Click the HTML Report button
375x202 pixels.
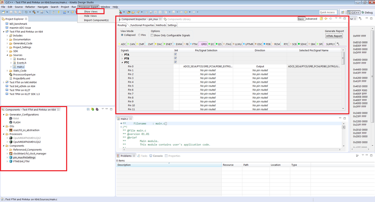334,36
